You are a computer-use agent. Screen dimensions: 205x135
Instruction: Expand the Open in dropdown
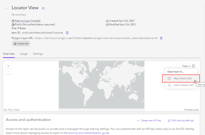[x=188, y=66]
